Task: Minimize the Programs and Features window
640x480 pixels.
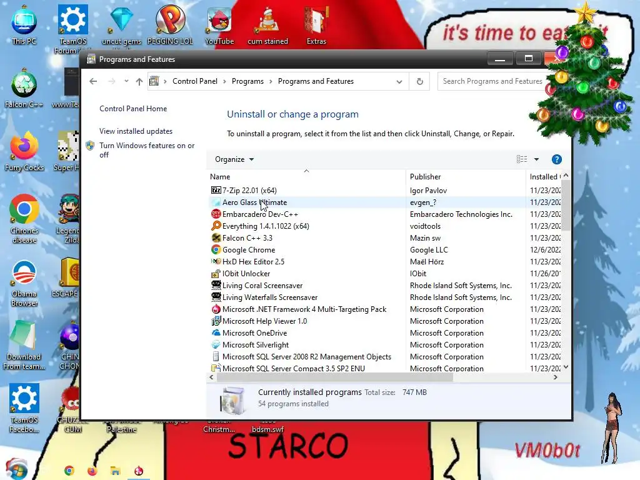Action: pos(500,59)
